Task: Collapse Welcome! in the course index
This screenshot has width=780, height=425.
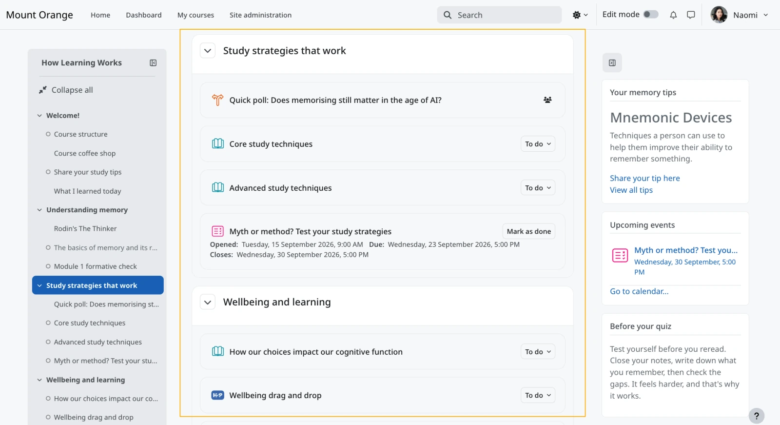Action: 39,116
